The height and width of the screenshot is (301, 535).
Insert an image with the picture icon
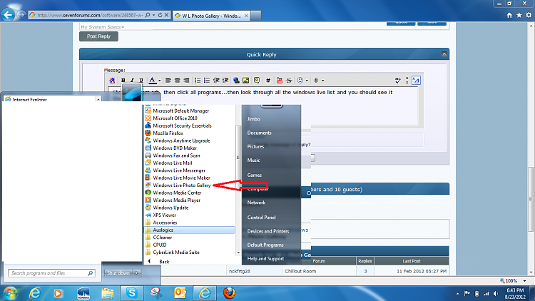pyautogui.click(x=245, y=80)
